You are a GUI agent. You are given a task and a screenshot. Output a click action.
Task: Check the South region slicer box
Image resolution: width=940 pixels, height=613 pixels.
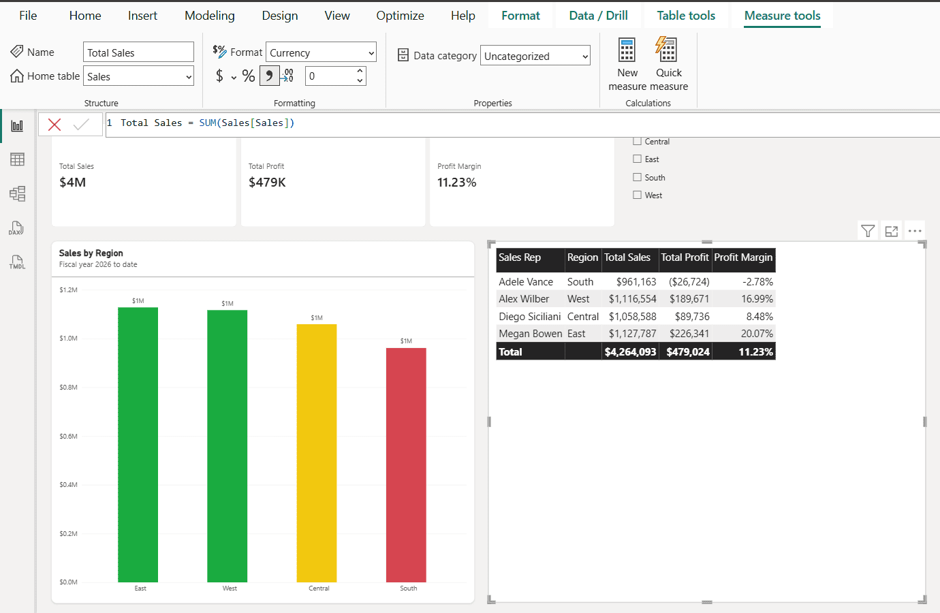(637, 177)
